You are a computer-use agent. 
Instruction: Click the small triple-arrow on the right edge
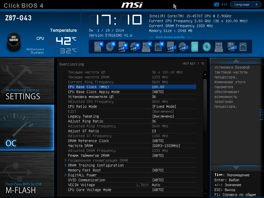[261, 120]
